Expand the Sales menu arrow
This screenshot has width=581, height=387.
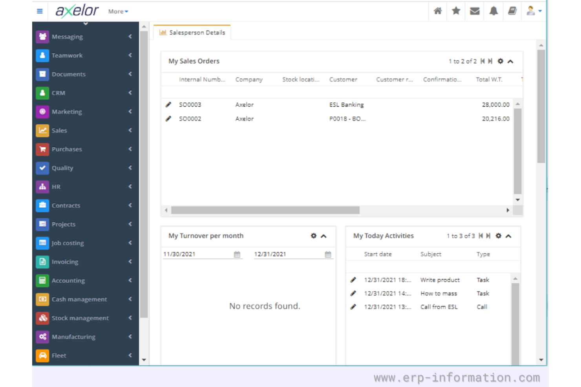click(130, 130)
